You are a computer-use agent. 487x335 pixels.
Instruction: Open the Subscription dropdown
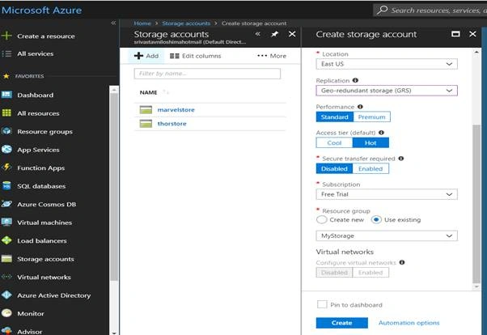tap(387, 194)
